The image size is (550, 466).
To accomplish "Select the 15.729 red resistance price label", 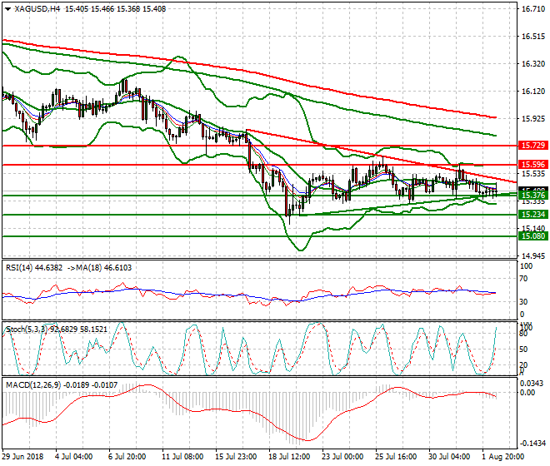I will pos(533,146).
